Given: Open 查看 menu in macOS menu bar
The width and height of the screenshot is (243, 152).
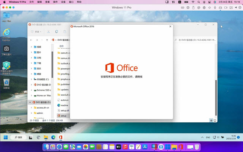Looking at the screenshot, I should coord(47,2).
